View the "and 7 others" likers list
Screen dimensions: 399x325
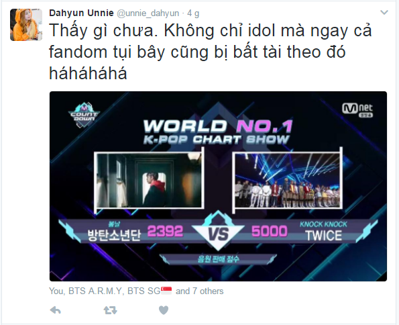pyautogui.click(x=200, y=291)
